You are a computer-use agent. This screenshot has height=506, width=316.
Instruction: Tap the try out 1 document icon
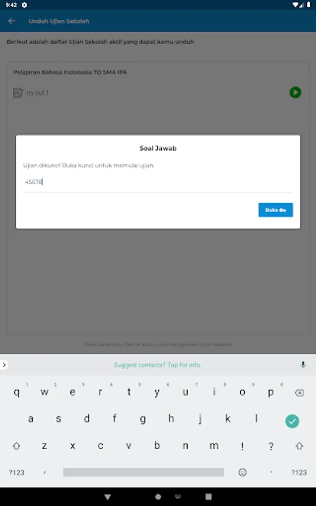tap(18, 93)
